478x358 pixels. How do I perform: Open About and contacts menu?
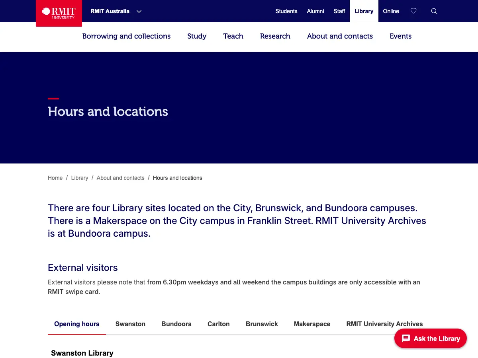click(340, 36)
